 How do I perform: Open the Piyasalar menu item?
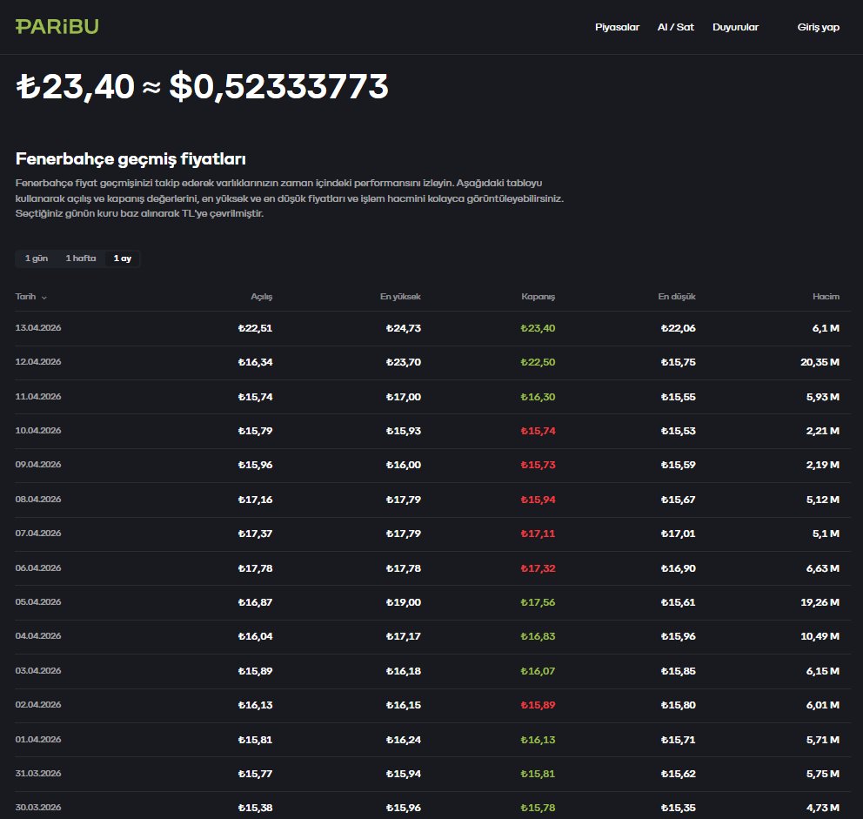[x=617, y=27]
